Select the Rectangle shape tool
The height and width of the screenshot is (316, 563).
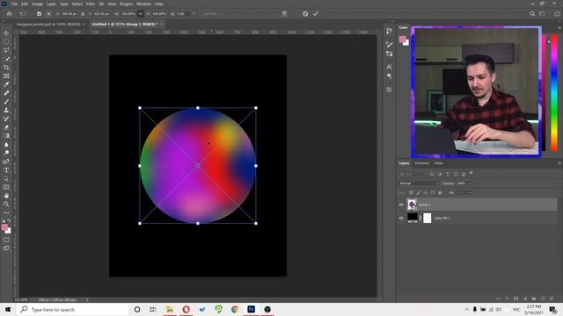[6, 187]
